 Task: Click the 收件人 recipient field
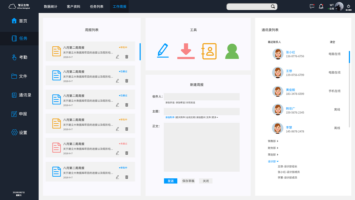(x=202, y=97)
